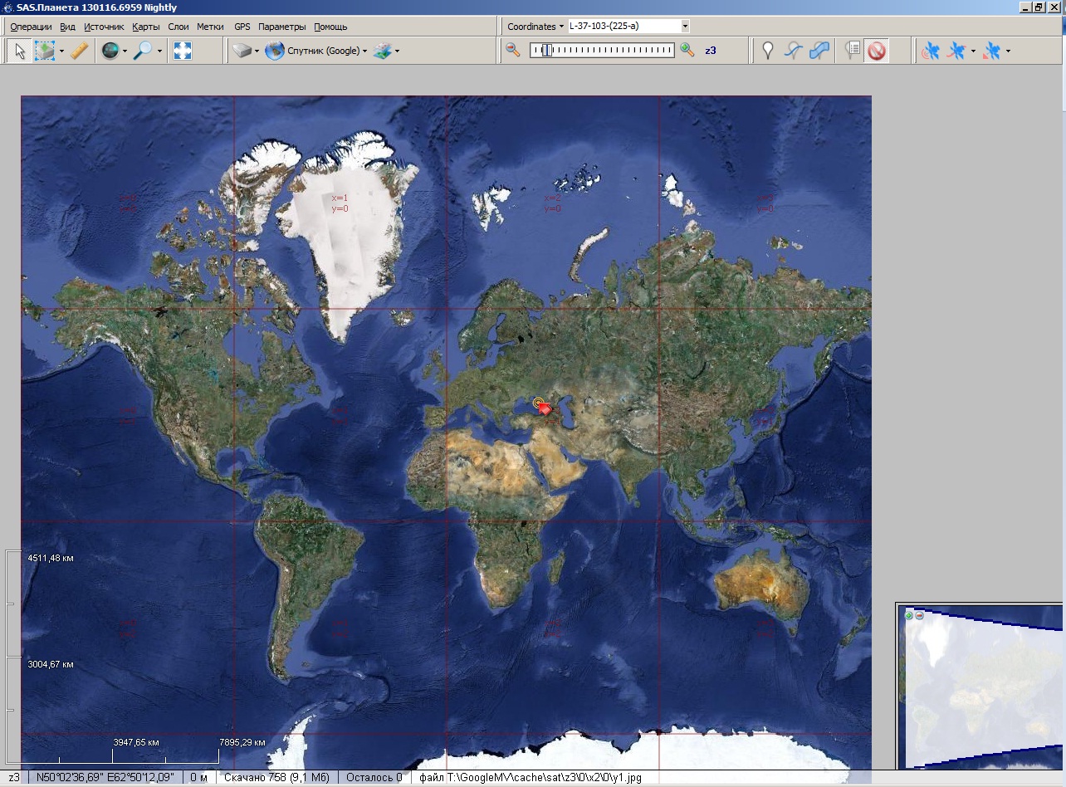Screen dimensions: 1066x787
Task: Click the add placemark pin icon
Action: tap(768, 51)
